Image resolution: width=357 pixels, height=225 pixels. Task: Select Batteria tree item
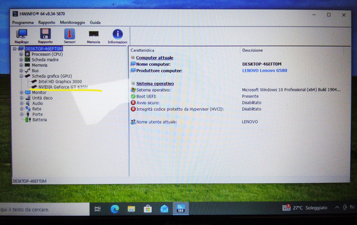pos(40,120)
